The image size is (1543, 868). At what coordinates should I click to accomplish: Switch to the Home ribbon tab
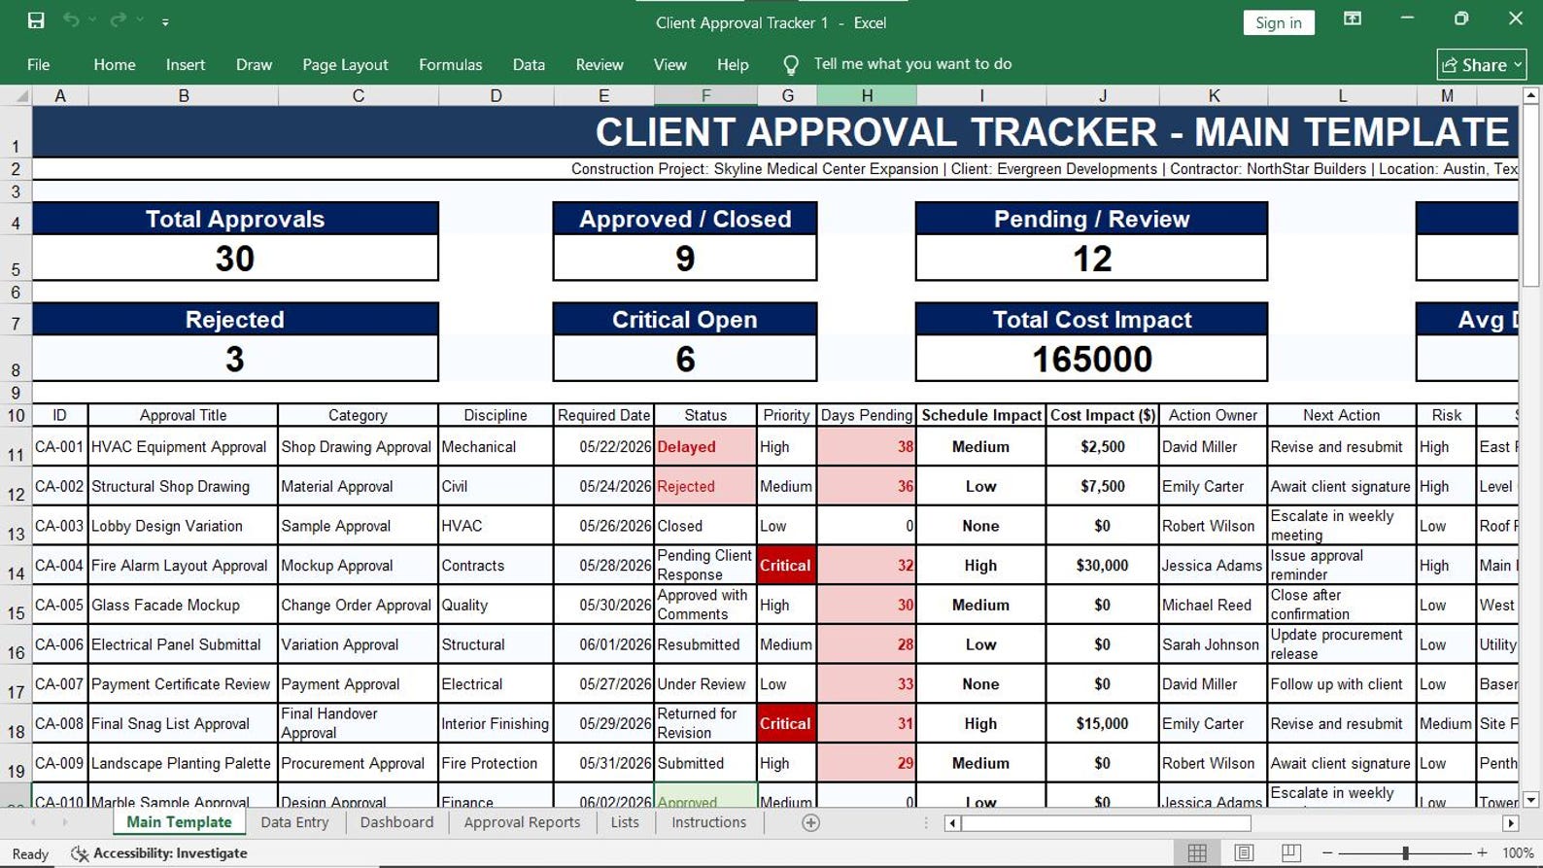click(115, 64)
